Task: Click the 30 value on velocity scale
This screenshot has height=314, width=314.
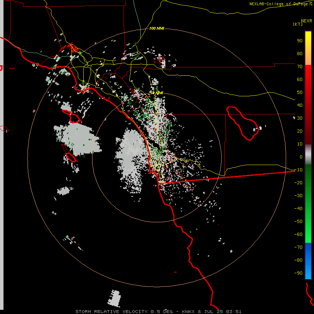Action: 300,118
